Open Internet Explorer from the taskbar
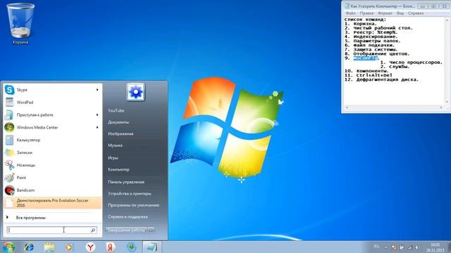 point(29,247)
